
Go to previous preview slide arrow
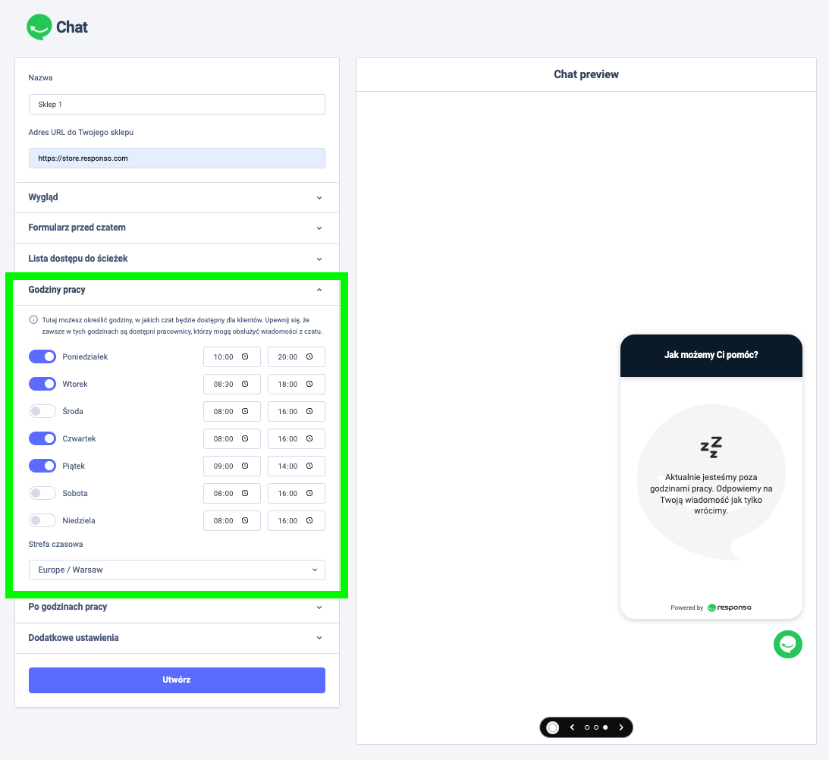click(x=572, y=727)
